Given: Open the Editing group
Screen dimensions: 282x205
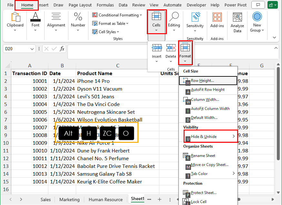Looking at the screenshot, I should (174, 22).
